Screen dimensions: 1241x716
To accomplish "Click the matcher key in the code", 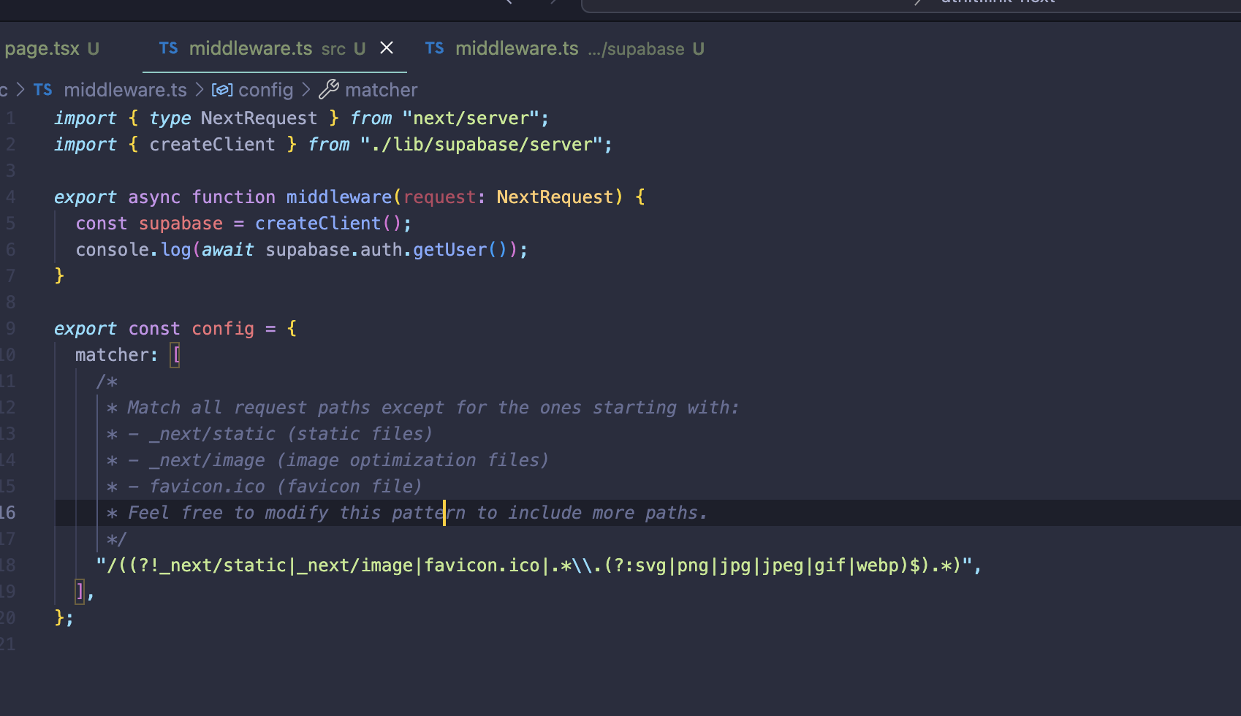I will coord(111,355).
